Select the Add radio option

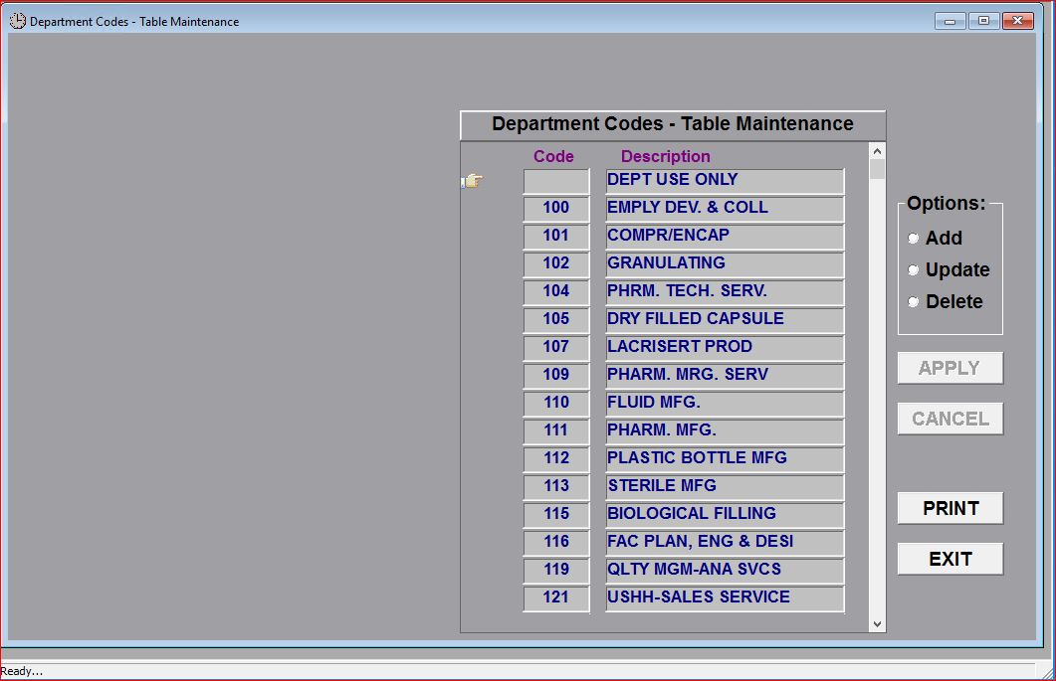coord(914,239)
